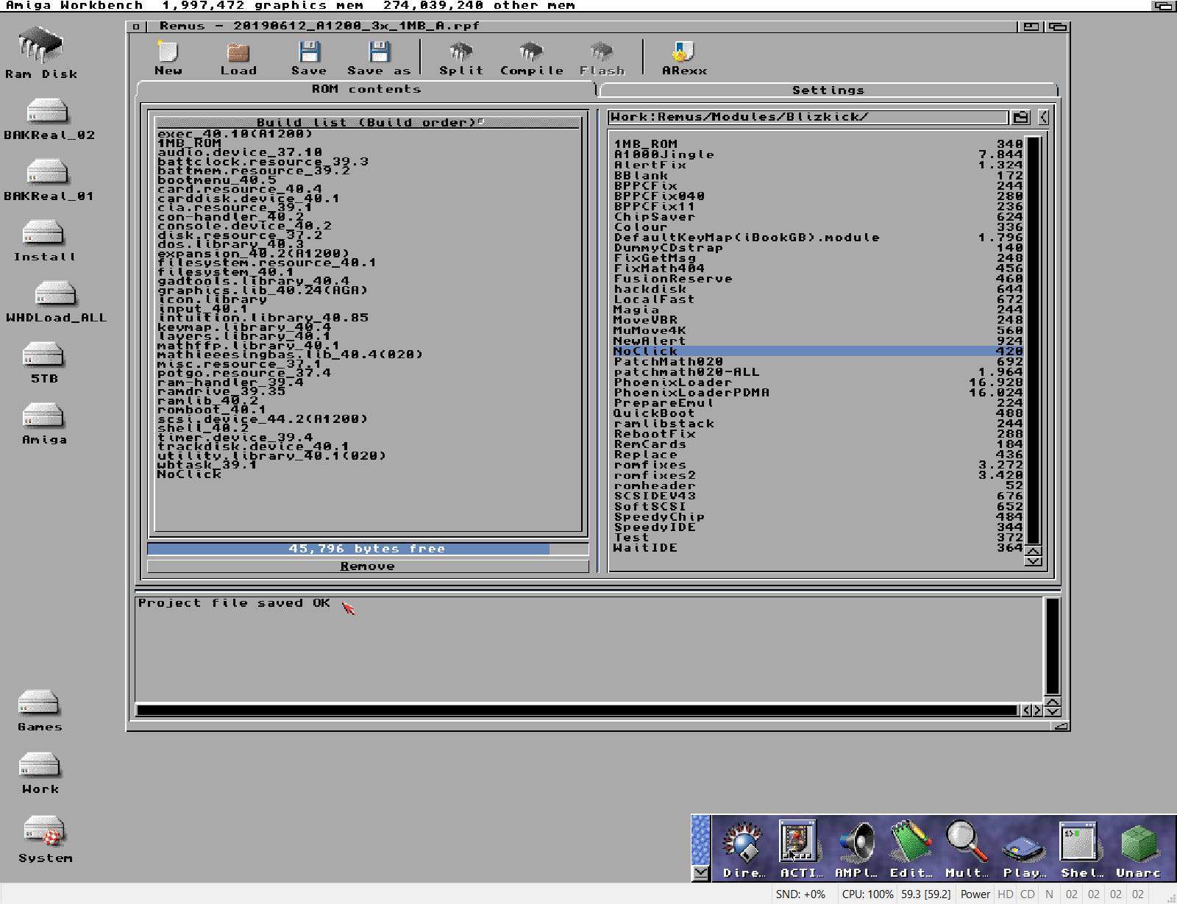Select the Games drive icon
The height and width of the screenshot is (904, 1177).
point(40,711)
